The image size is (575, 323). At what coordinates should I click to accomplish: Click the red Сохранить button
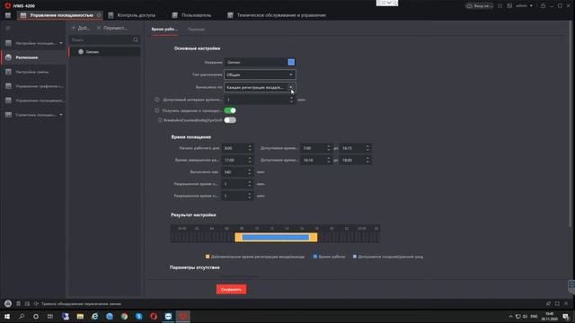click(x=231, y=289)
